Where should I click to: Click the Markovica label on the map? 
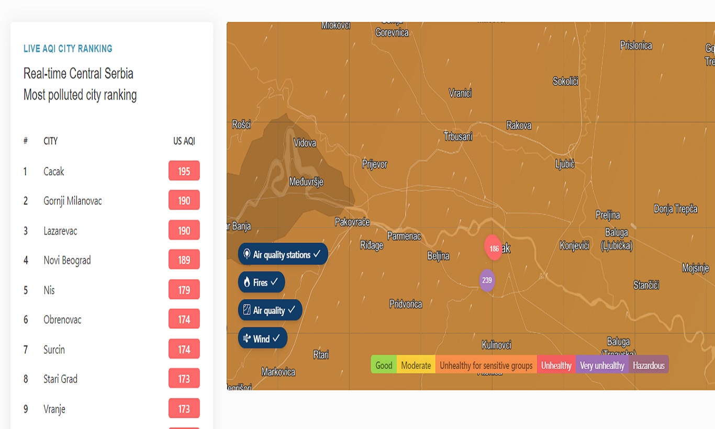tap(278, 372)
